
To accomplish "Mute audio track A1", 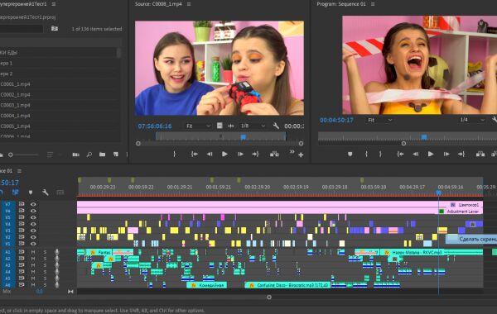I will (33, 252).
